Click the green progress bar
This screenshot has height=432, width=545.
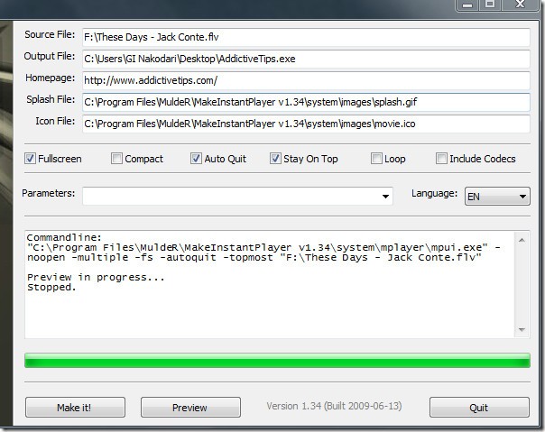(x=277, y=361)
